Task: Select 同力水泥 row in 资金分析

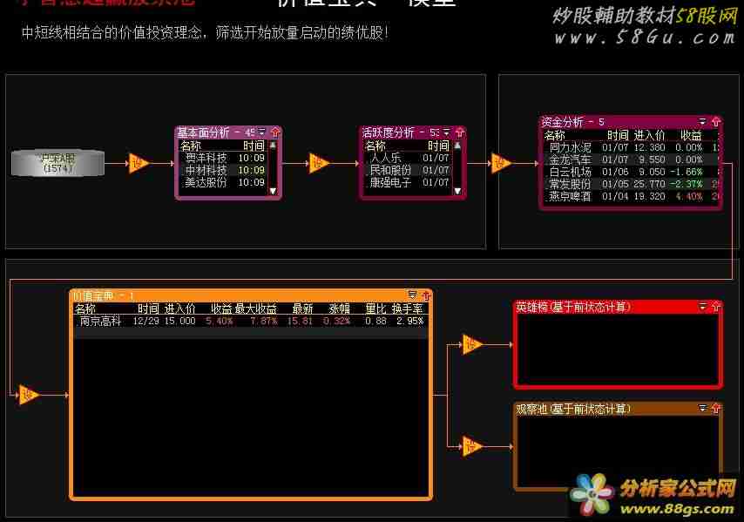Action: click(631, 147)
